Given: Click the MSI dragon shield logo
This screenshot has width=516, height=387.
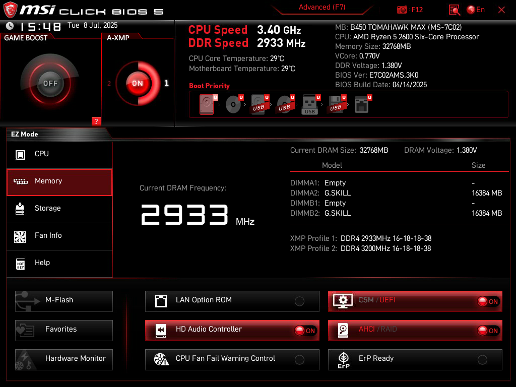Looking at the screenshot, I should 10,10.
